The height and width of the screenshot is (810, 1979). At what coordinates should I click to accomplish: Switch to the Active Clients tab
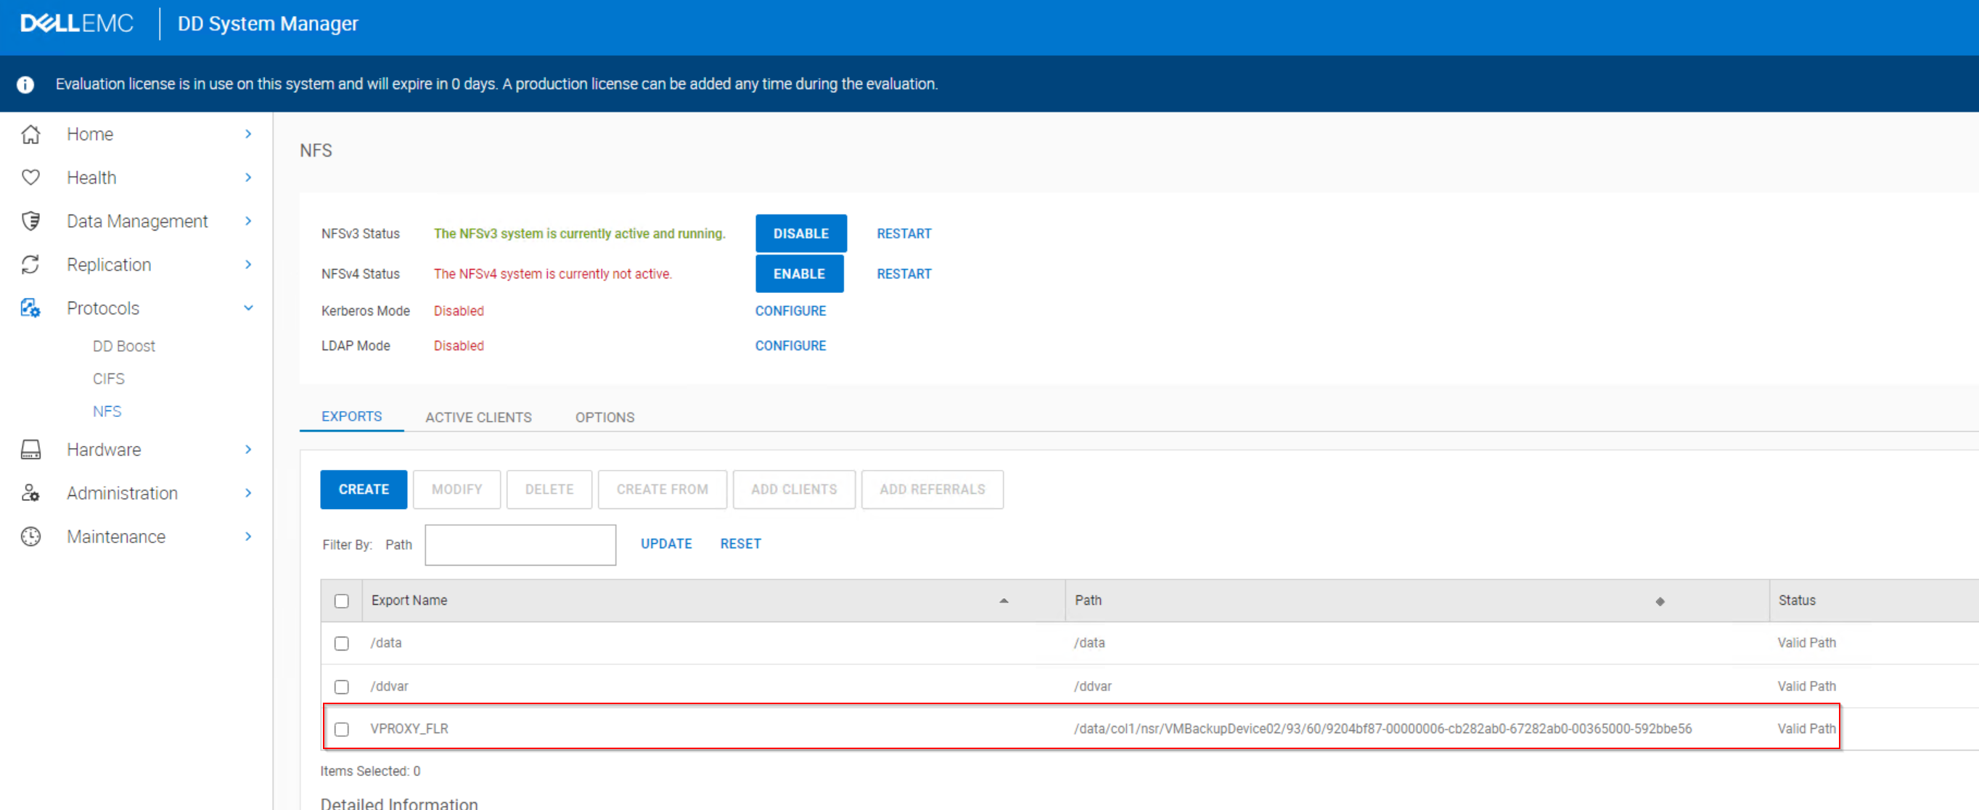coord(478,418)
